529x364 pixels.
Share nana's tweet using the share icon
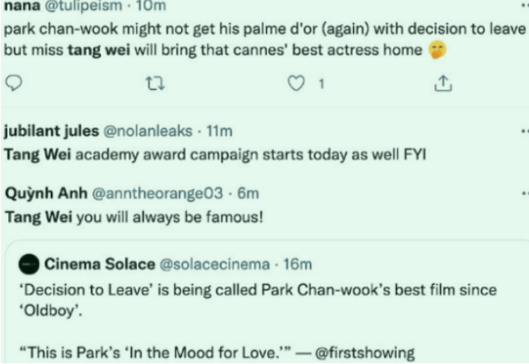[x=443, y=83]
